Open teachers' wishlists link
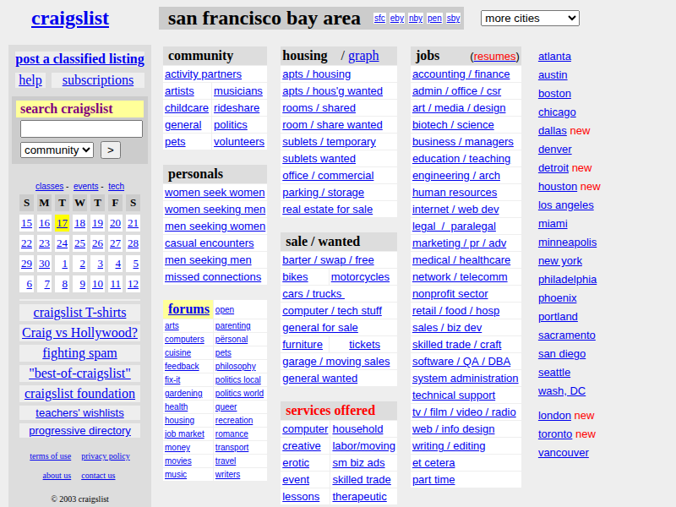Screen dimensions: 676x507 click(x=79, y=413)
